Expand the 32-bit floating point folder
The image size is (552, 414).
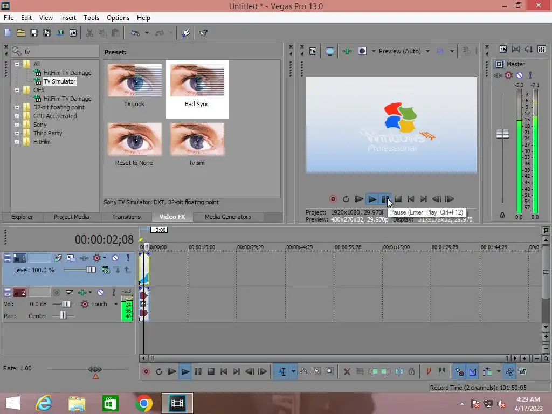coord(17,107)
